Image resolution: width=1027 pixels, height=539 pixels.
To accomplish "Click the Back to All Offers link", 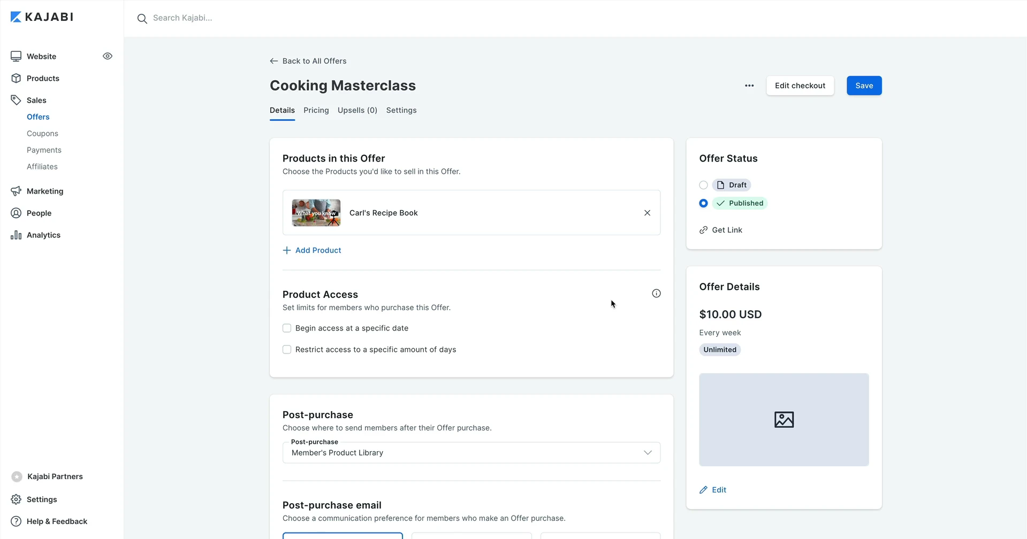I will pos(314,61).
